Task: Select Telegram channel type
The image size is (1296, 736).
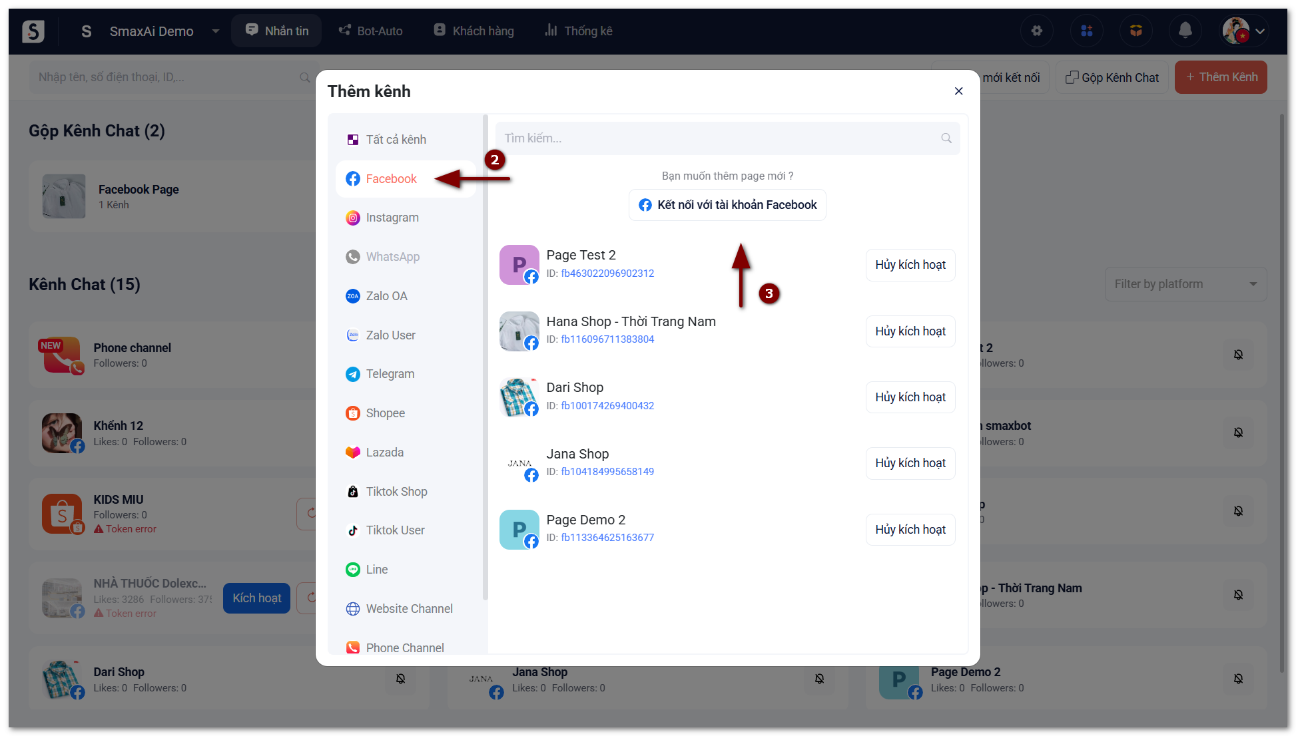Action: [x=390, y=374]
